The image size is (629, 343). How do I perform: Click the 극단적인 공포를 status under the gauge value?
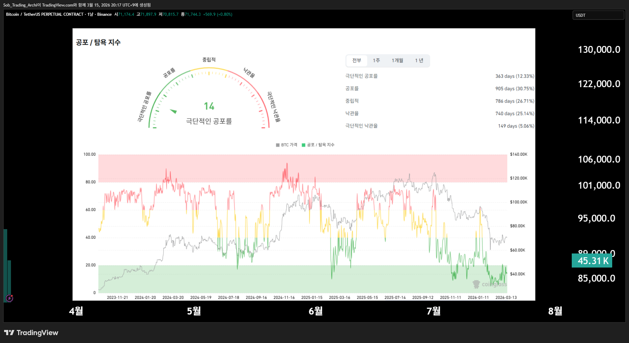point(209,121)
